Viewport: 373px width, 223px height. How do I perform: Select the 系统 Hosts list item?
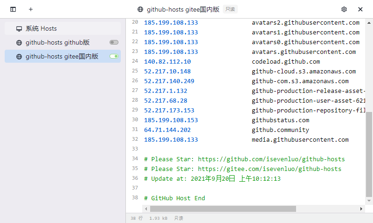(x=62, y=28)
